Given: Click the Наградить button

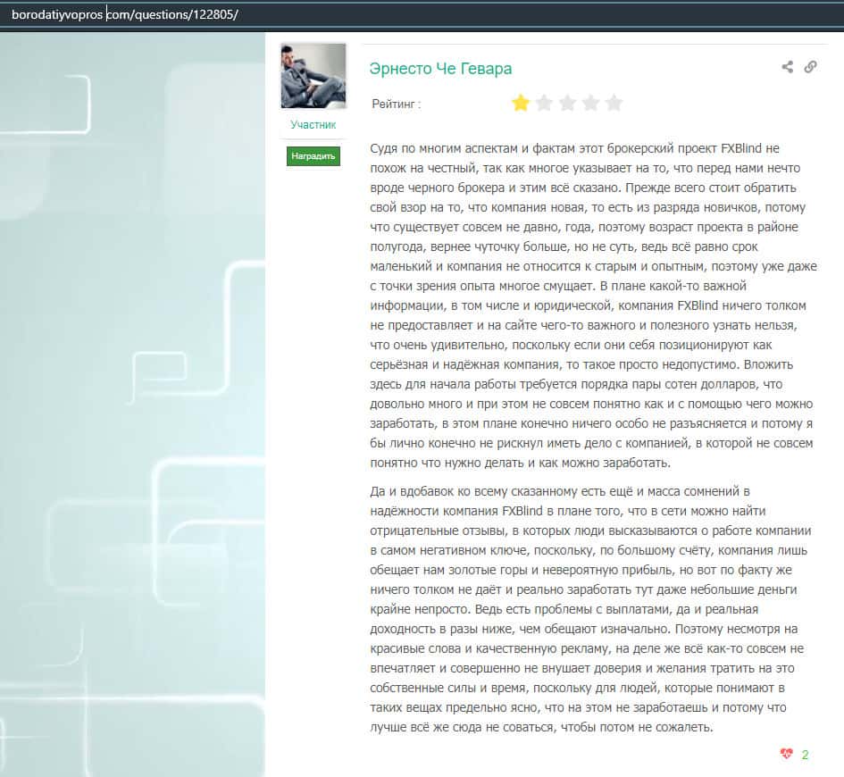Looking at the screenshot, I should pos(313,156).
